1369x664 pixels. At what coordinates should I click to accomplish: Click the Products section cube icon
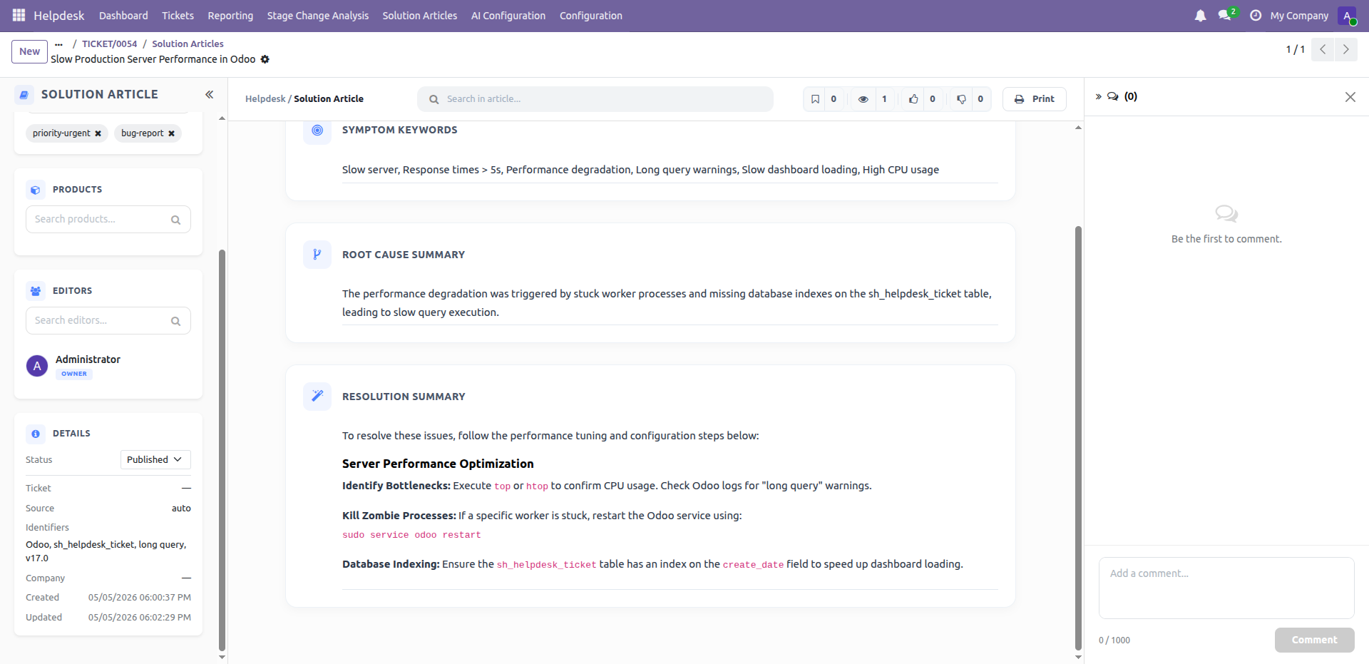[x=36, y=190]
